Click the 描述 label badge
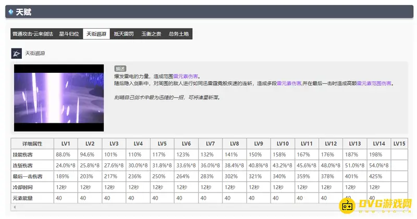Viewport: 417px width, 219px height. 119,68
